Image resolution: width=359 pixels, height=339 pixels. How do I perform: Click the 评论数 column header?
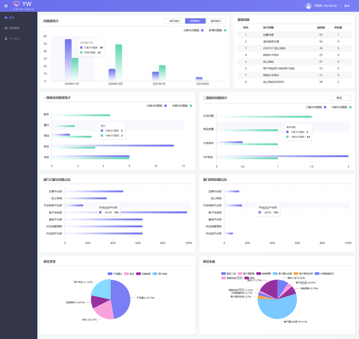tap(338, 28)
